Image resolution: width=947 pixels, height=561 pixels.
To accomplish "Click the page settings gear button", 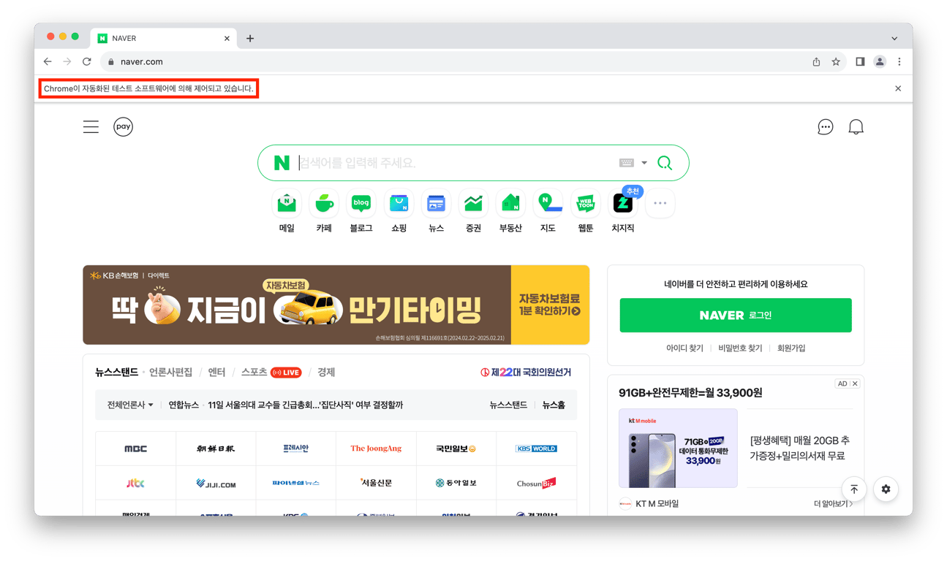I will [x=886, y=489].
